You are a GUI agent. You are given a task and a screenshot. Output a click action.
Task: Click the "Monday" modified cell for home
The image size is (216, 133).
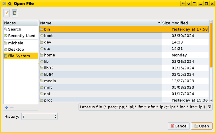click(179, 55)
